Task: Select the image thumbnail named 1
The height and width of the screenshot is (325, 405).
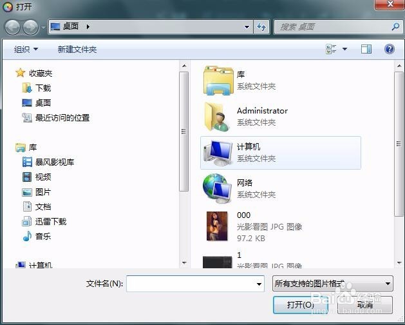Action: point(217,262)
